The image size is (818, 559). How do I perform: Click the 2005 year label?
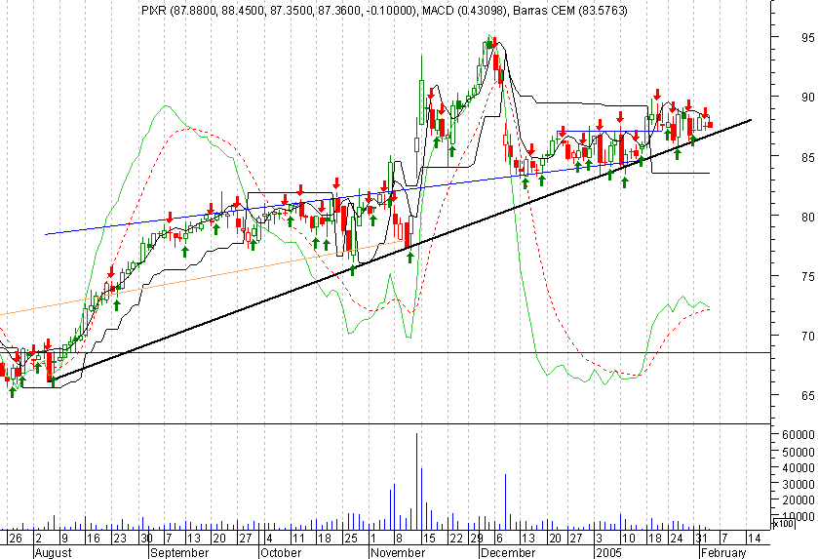[x=608, y=552]
